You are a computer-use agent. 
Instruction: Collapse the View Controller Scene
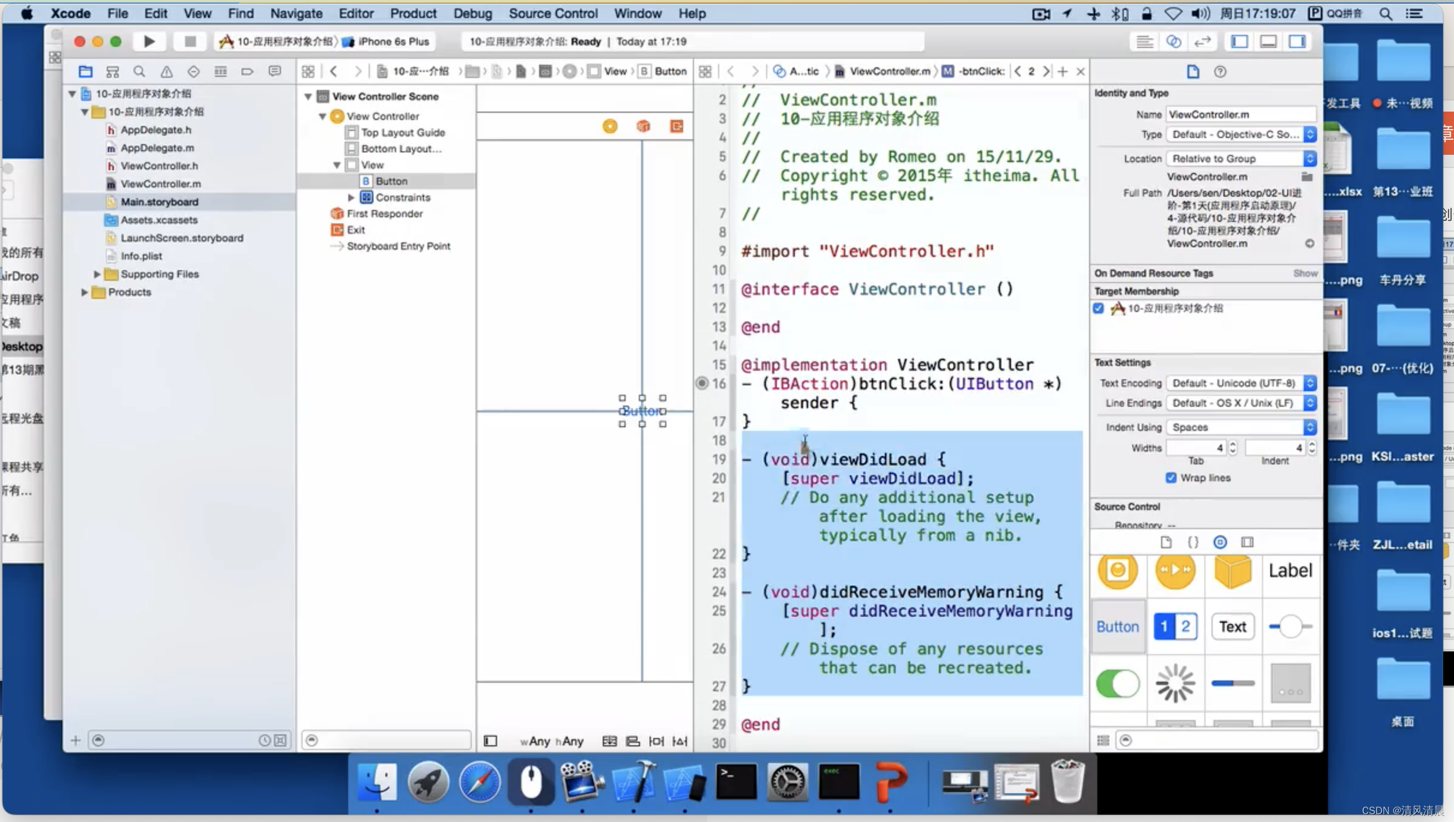pos(308,96)
